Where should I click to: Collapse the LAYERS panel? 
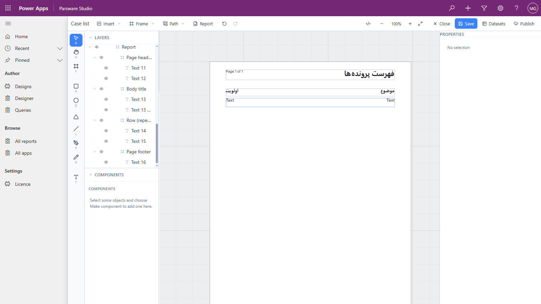click(x=91, y=37)
